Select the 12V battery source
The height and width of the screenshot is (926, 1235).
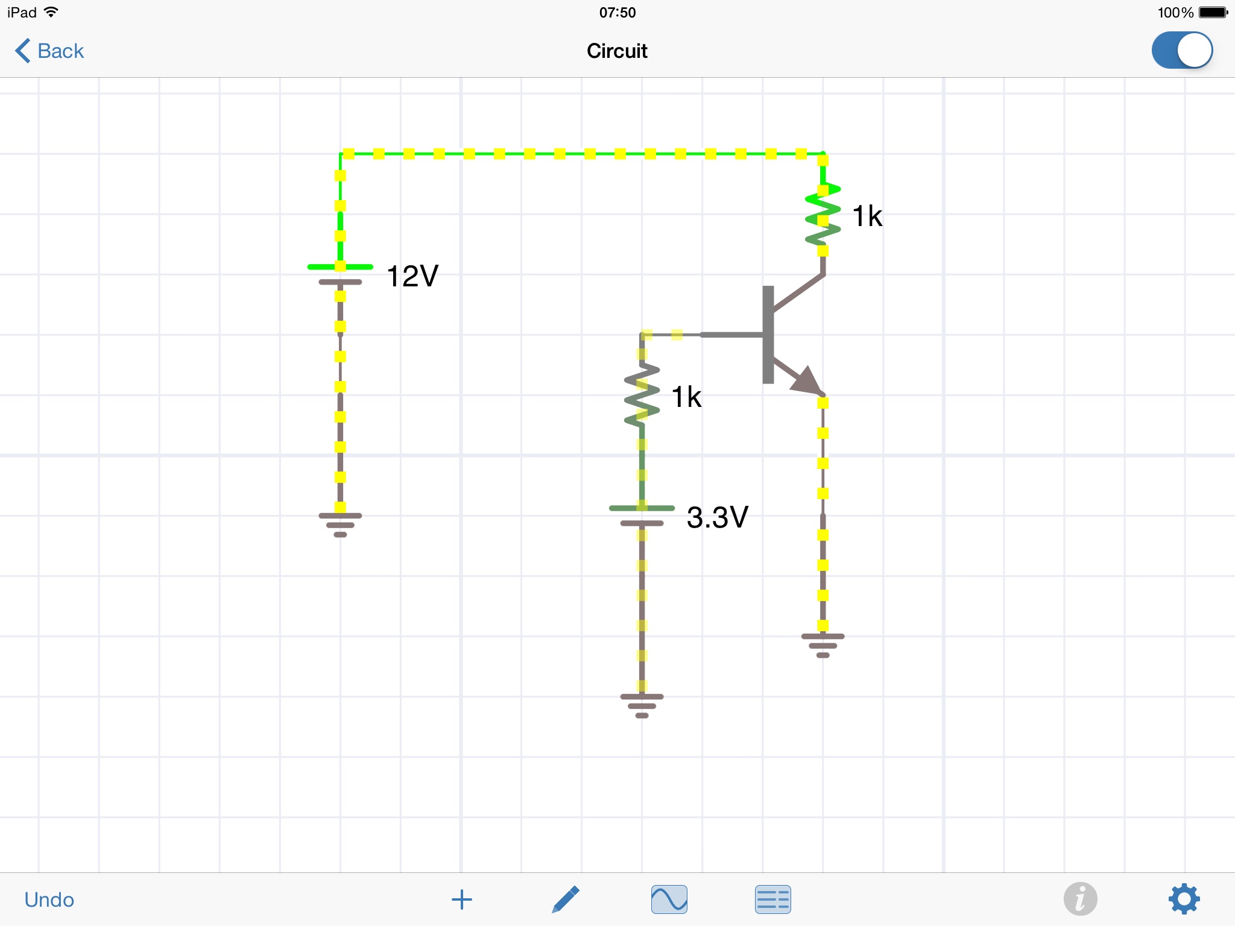[x=340, y=274]
